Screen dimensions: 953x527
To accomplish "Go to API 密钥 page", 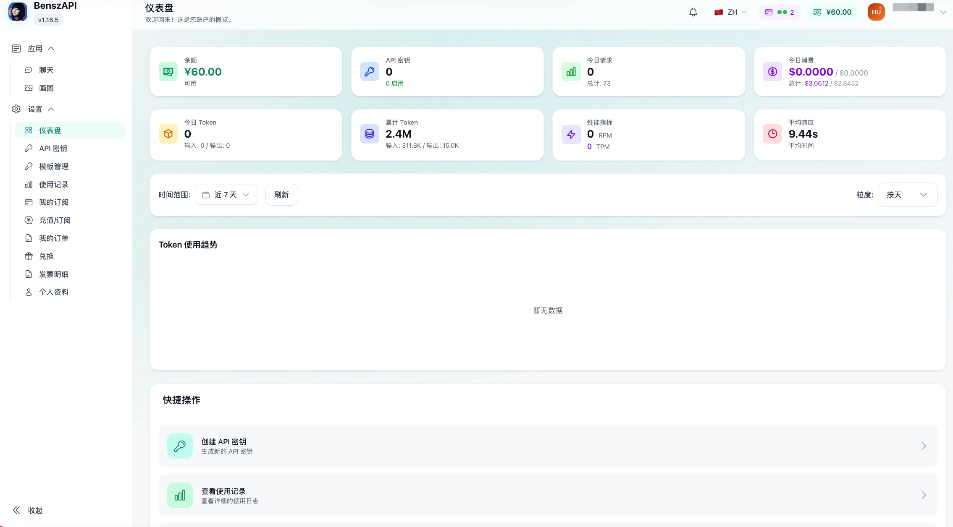I will [71, 149].
